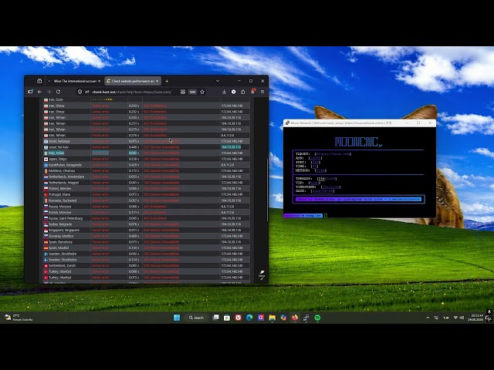This screenshot has width=494, height=370.
Task: Open browser downloads arrow icon
Action: tap(224, 92)
